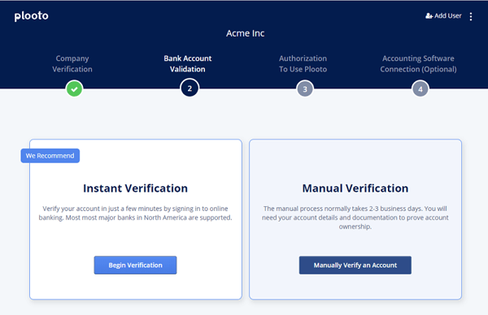Image resolution: width=488 pixels, height=315 pixels.
Task: Select step 3 circle indicator
Action: pos(305,89)
